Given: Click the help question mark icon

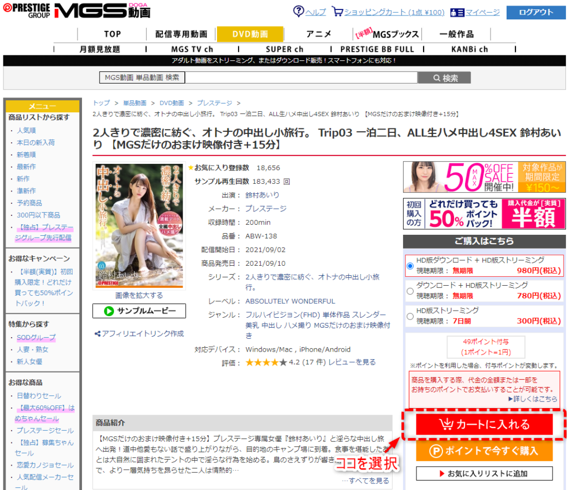Looking at the screenshot, I should coord(298,11).
